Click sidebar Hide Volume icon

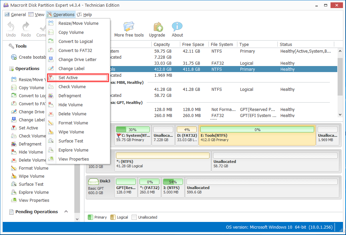[14, 152]
